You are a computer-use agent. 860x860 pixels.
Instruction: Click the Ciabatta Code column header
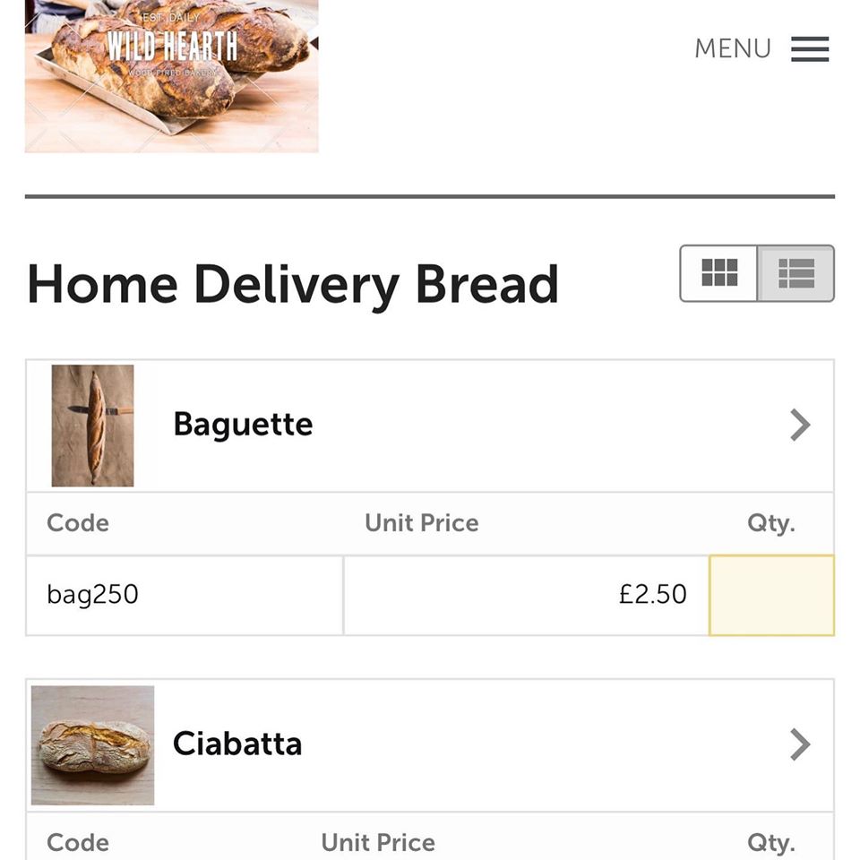[x=78, y=842]
